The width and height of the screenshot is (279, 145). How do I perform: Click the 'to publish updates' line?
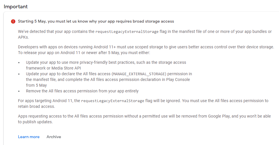(35, 122)
